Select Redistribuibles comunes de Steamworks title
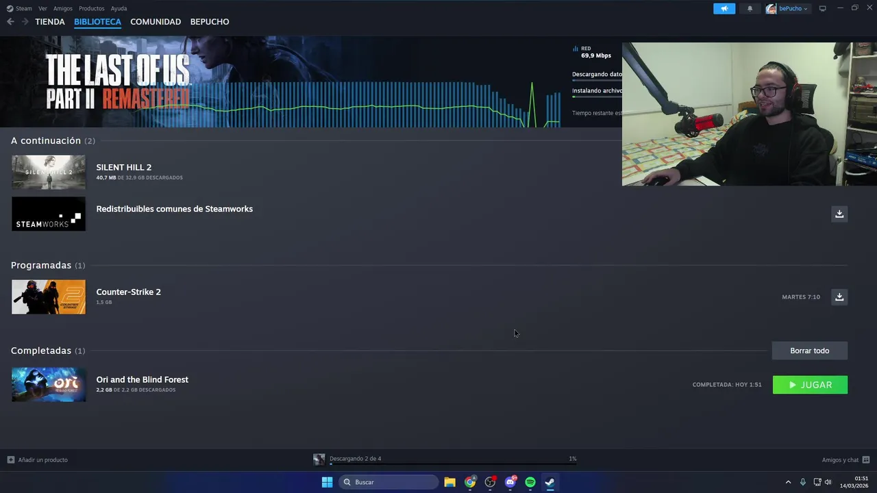The width and height of the screenshot is (877, 493). click(174, 209)
